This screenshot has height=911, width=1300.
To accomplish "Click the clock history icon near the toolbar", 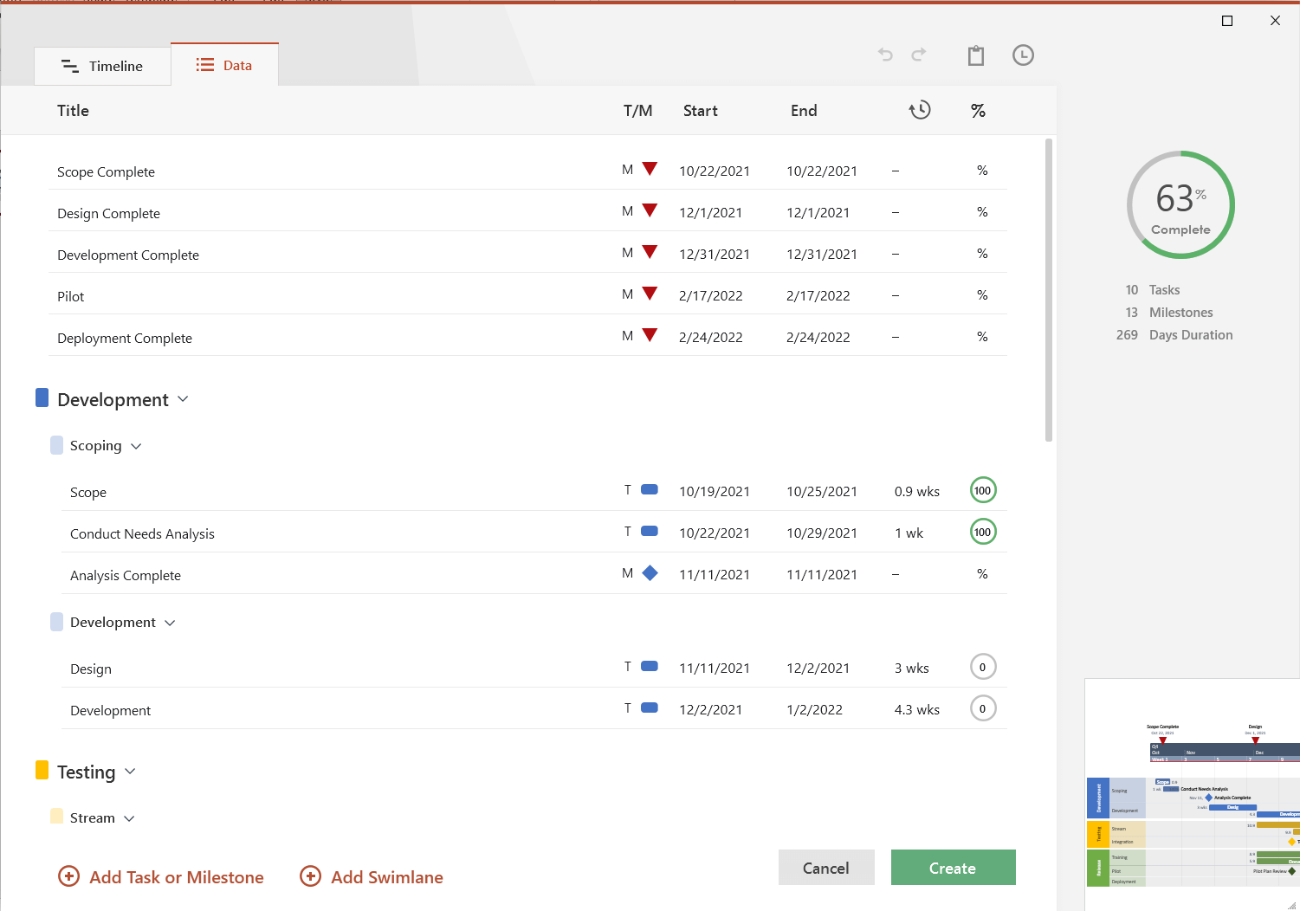I will 1023,55.
